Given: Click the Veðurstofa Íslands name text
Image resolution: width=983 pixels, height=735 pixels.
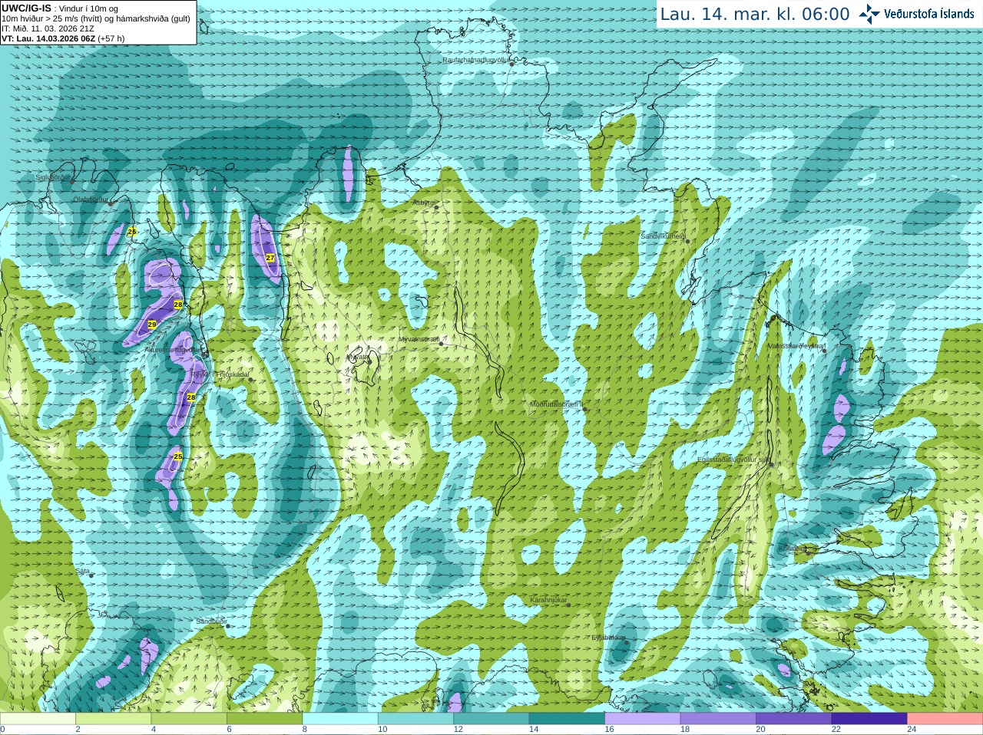Looking at the screenshot, I should (928, 14).
